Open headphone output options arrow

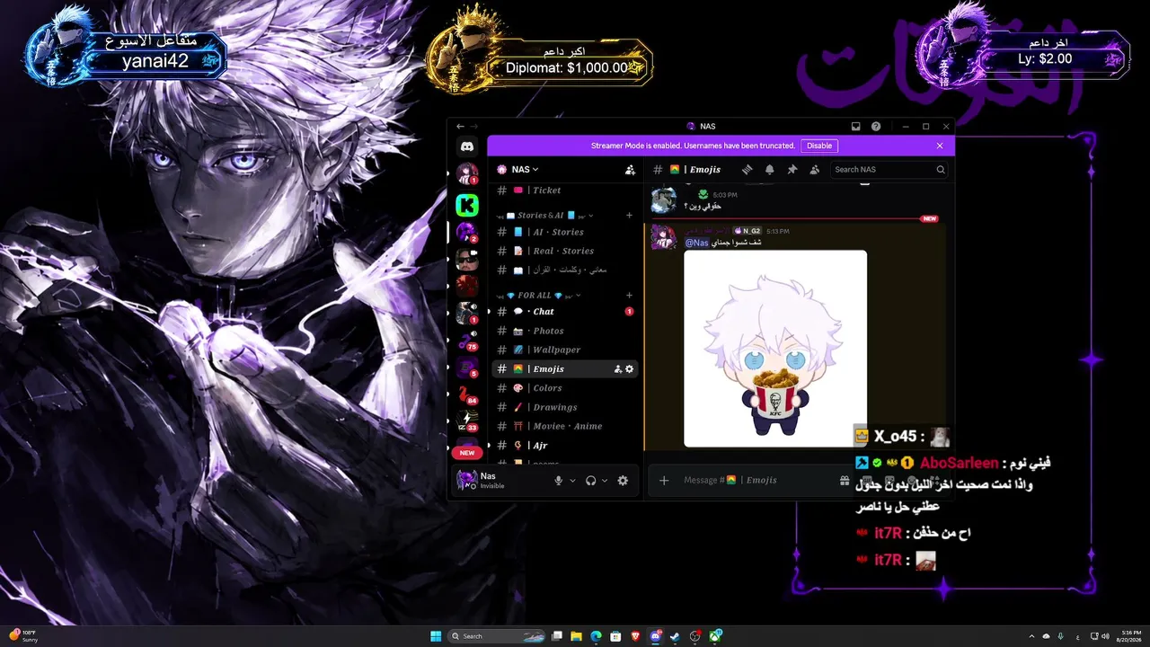click(605, 481)
